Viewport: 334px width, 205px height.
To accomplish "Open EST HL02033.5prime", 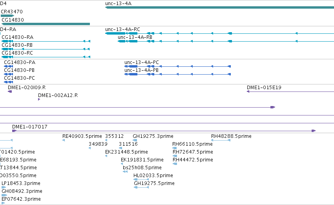I will [x=141, y=179].
